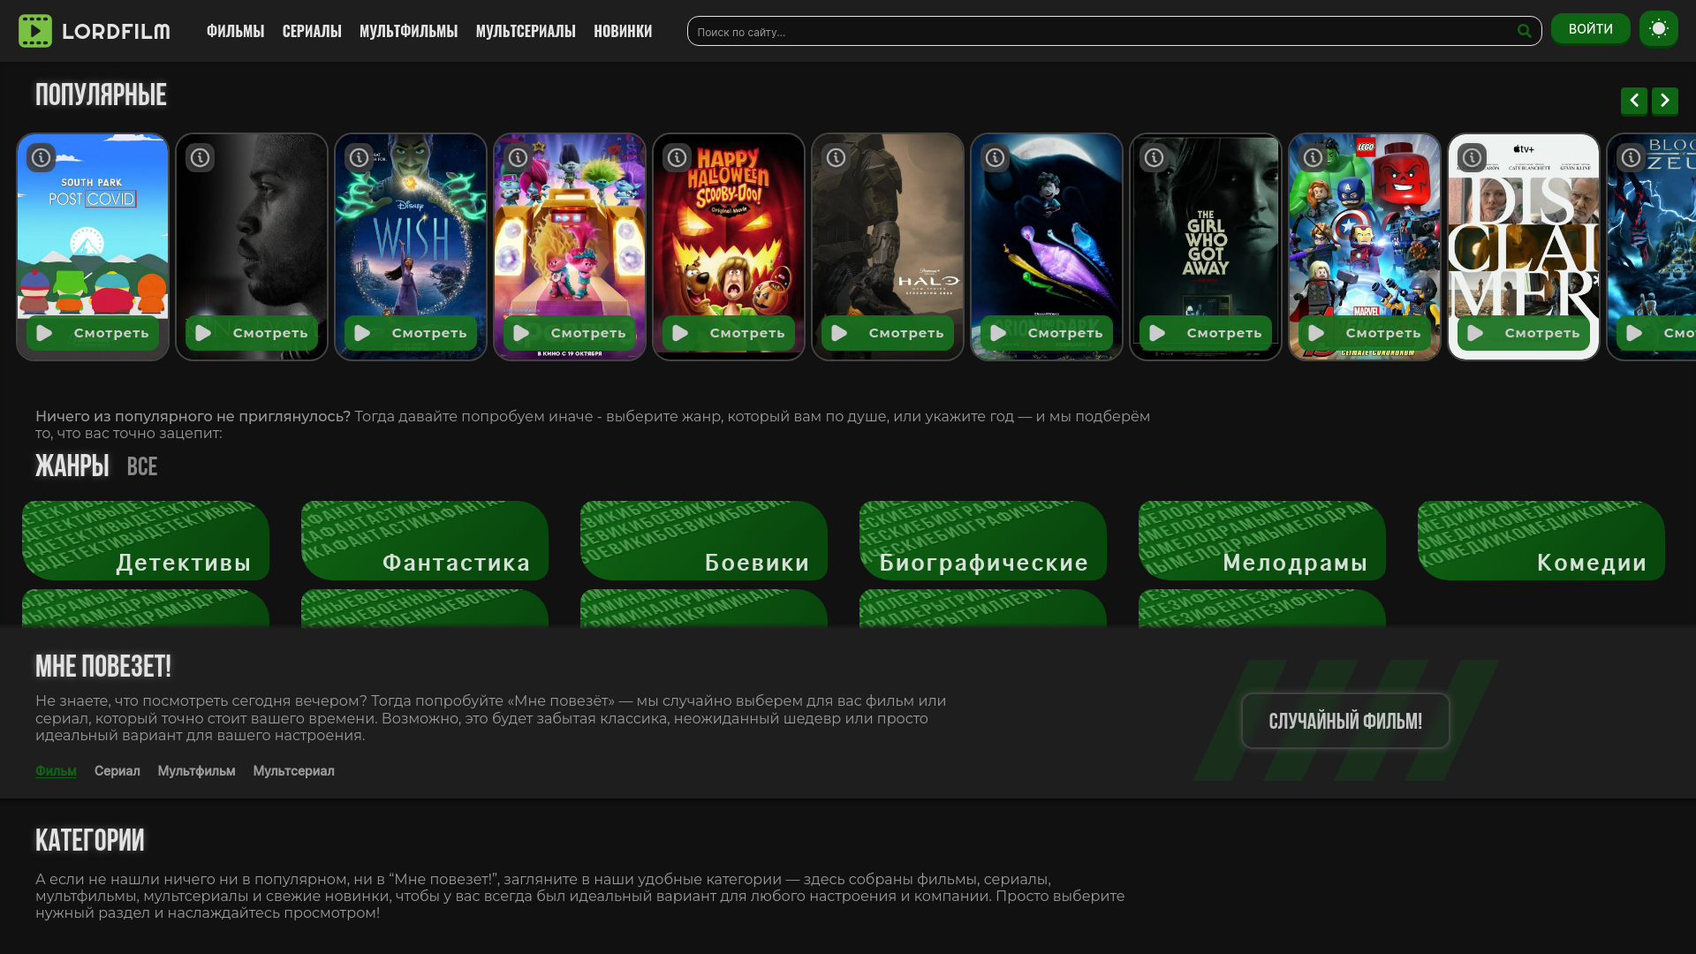The height and width of the screenshot is (954, 1696).
Task: Toggle the light/dark theme sun button
Action: click(1658, 29)
